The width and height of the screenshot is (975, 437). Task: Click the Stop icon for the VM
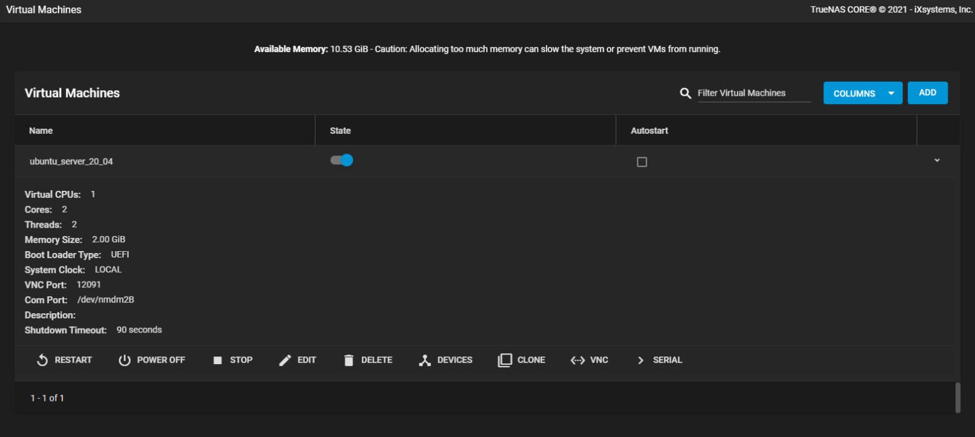pos(218,360)
